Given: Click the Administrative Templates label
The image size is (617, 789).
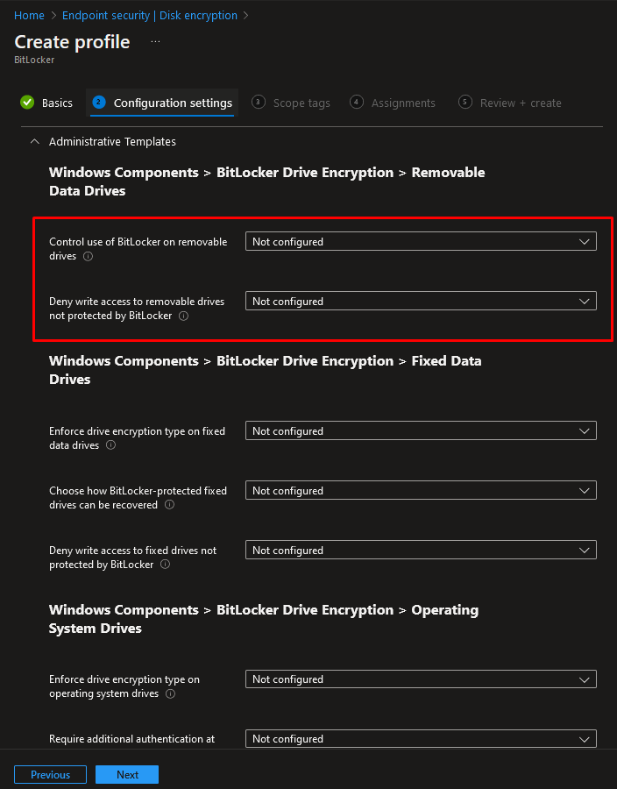Looking at the screenshot, I should pos(113,142).
